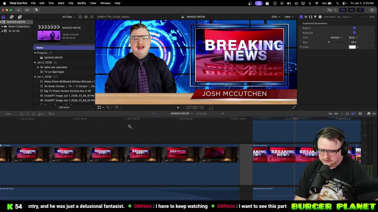Click the white Color swatch
This screenshot has height=212, width=378.
pos(352,47)
